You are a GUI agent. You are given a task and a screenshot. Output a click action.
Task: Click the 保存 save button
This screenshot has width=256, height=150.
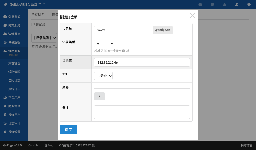68,130
